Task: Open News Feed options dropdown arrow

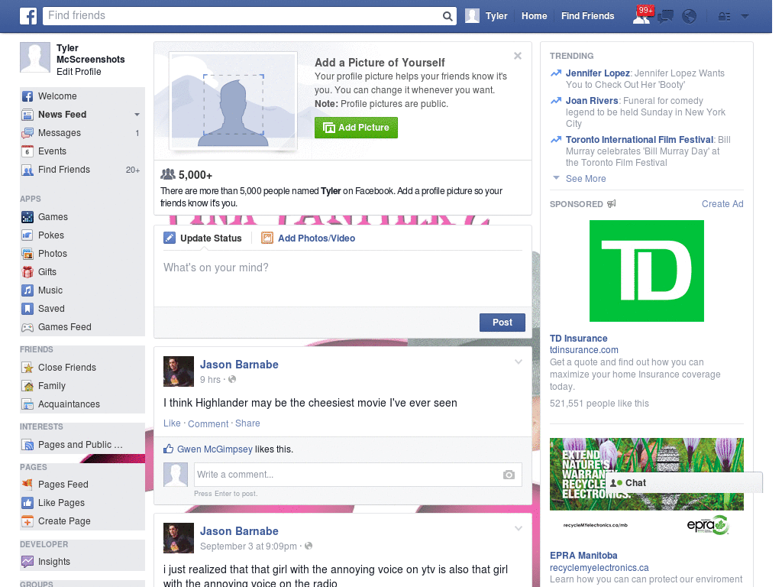Action: tap(137, 115)
